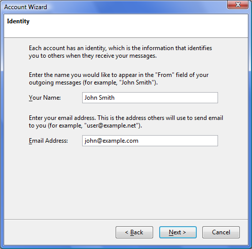The height and width of the screenshot is (249, 252).
Task: Close the Account Wizard window
Action: [x=238, y=5]
